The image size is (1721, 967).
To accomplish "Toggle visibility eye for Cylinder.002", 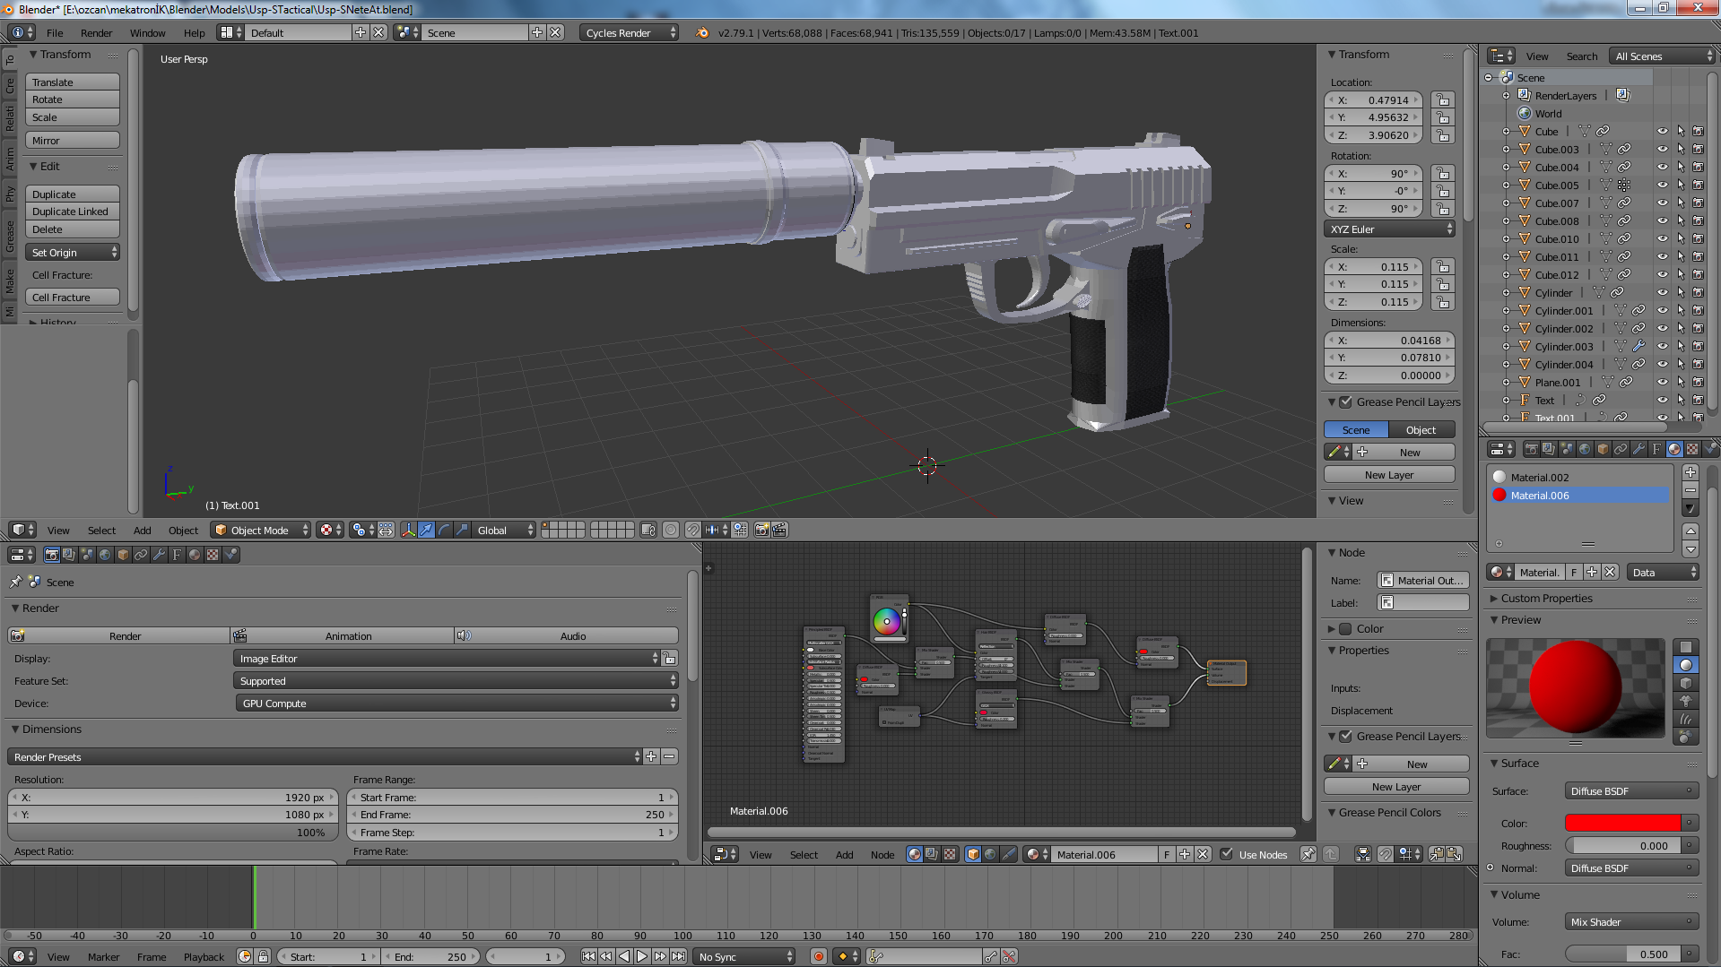I will click(1662, 329).
